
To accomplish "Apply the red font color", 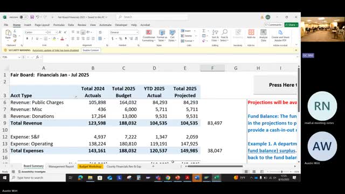I will 63,39.
